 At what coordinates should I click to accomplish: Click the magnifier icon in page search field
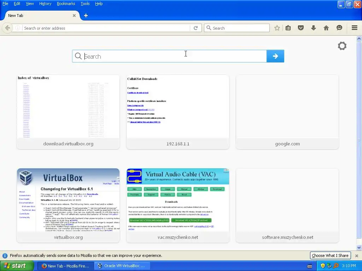click(78, 56)
